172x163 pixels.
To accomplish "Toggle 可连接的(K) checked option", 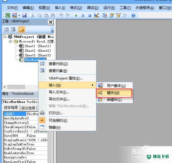I will point(67,120).
